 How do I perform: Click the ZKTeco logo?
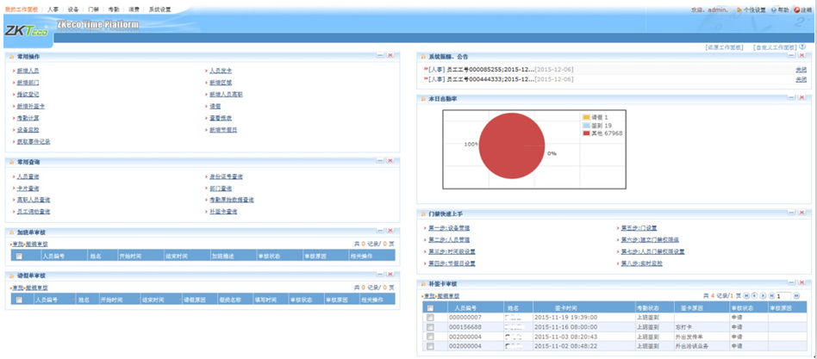point(28,29)
